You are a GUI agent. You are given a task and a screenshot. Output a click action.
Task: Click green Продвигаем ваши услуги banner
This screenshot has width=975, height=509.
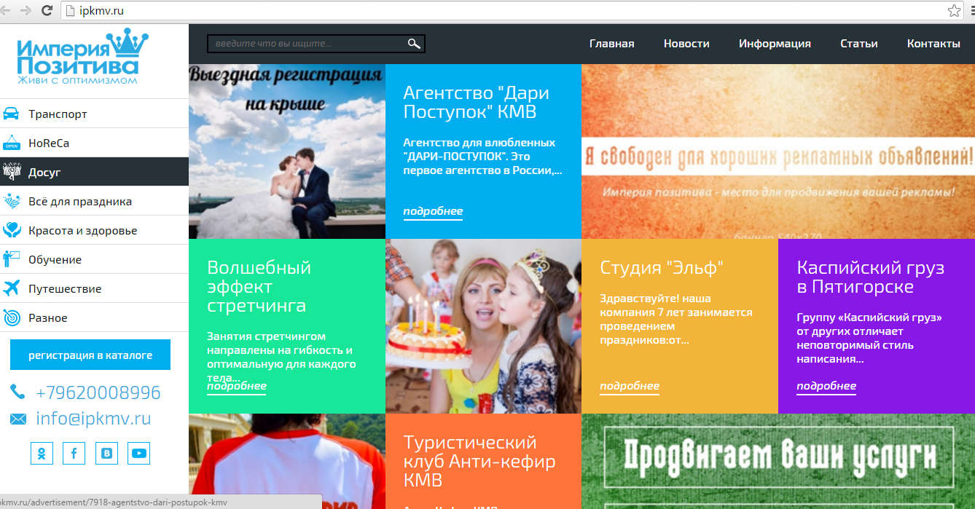778,461
